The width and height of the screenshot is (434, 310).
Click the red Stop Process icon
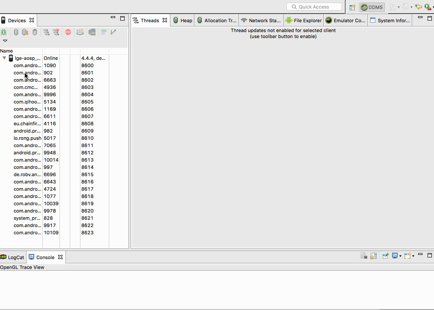click(x=68, y=32)
